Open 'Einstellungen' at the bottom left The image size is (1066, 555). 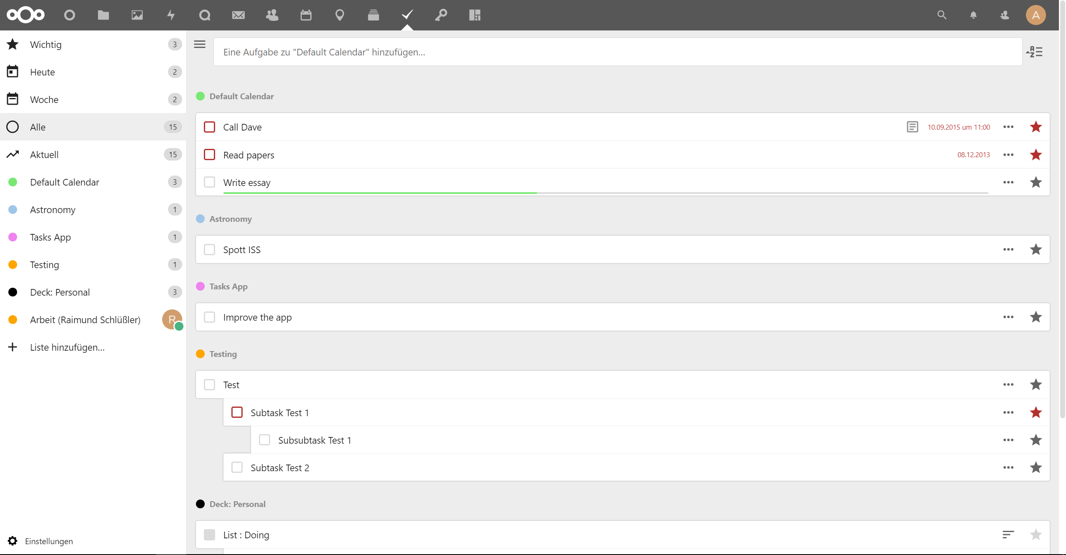pos(49,541)
